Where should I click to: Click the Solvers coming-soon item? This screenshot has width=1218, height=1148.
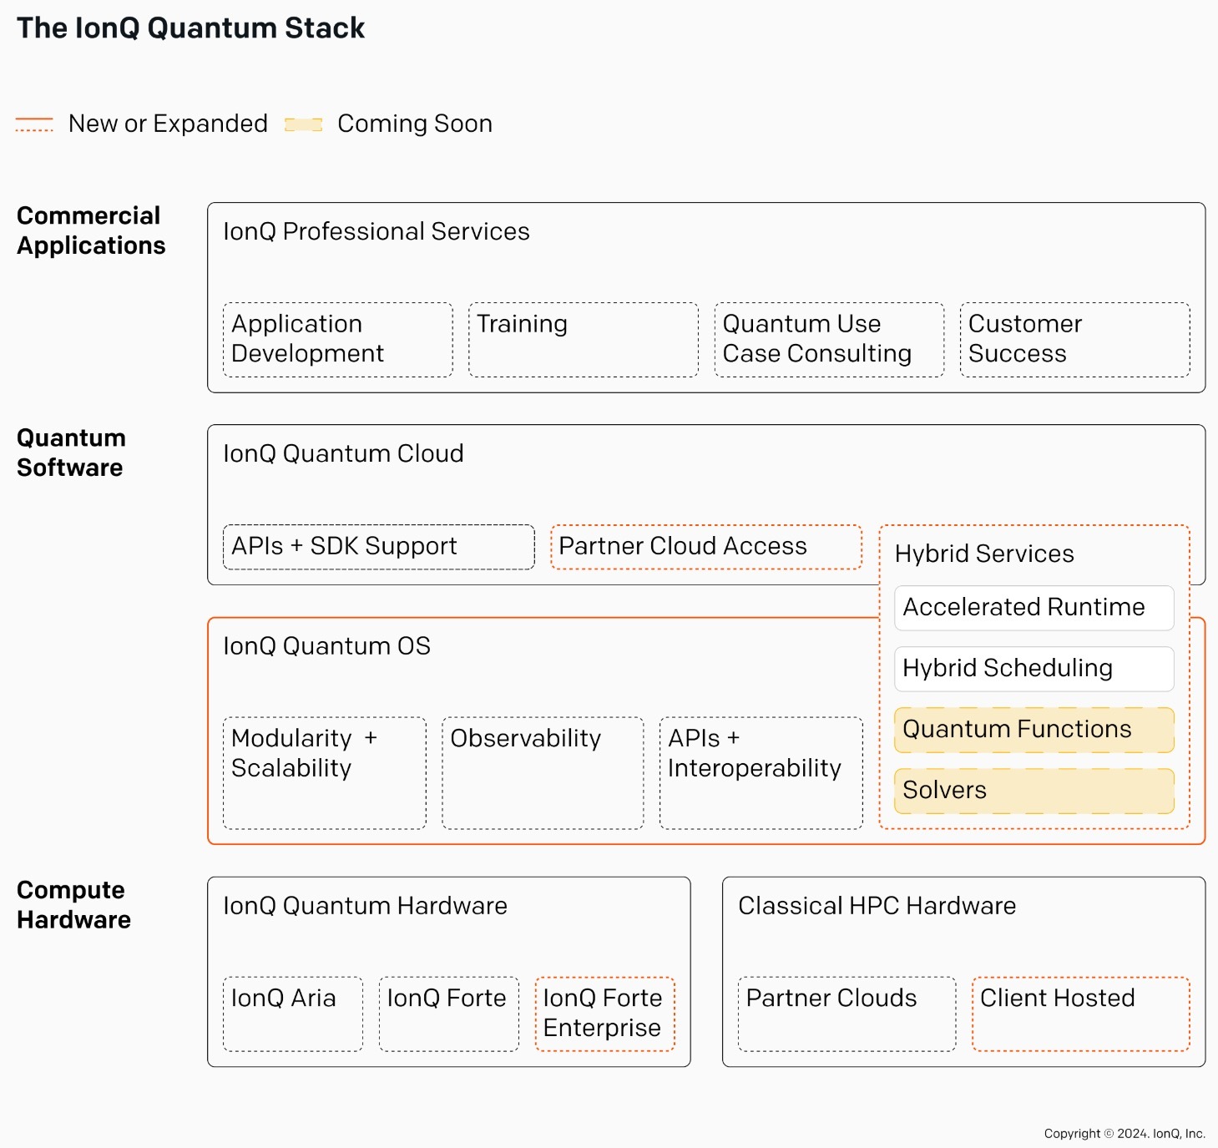click(1034, 791)
